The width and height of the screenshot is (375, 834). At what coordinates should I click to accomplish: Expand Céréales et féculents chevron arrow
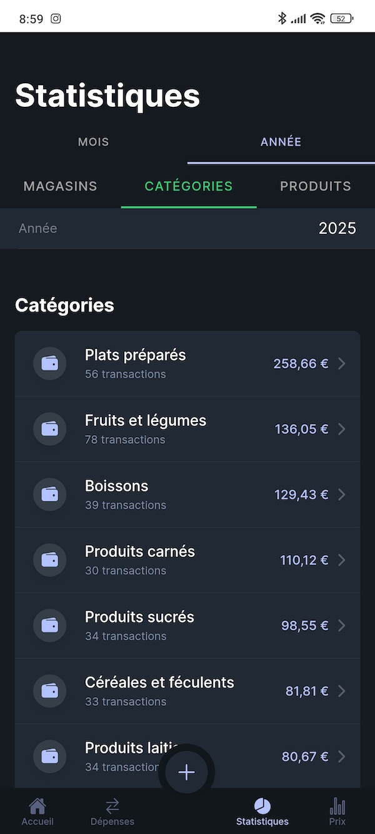point(342,691)
